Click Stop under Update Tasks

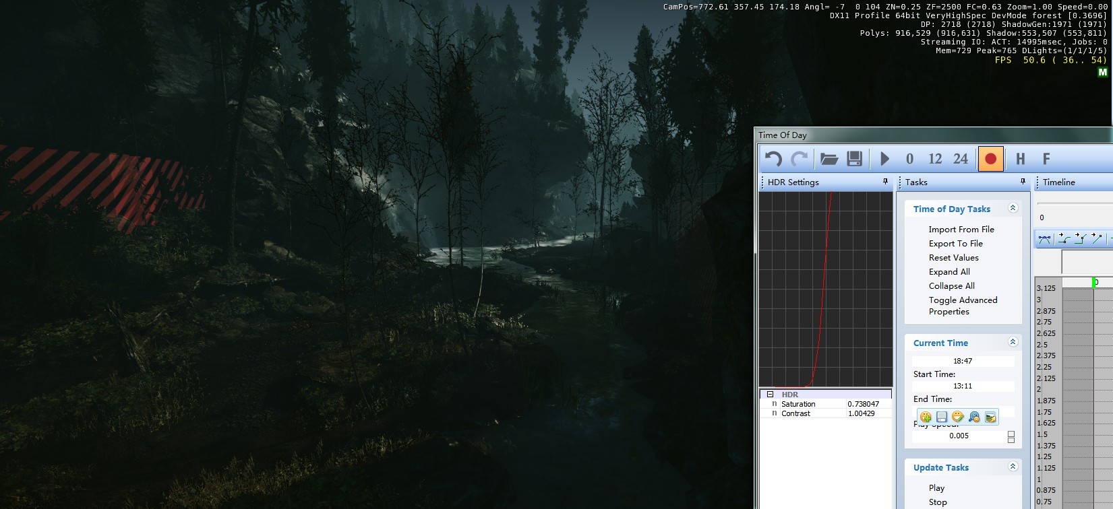tap(938, 502)
